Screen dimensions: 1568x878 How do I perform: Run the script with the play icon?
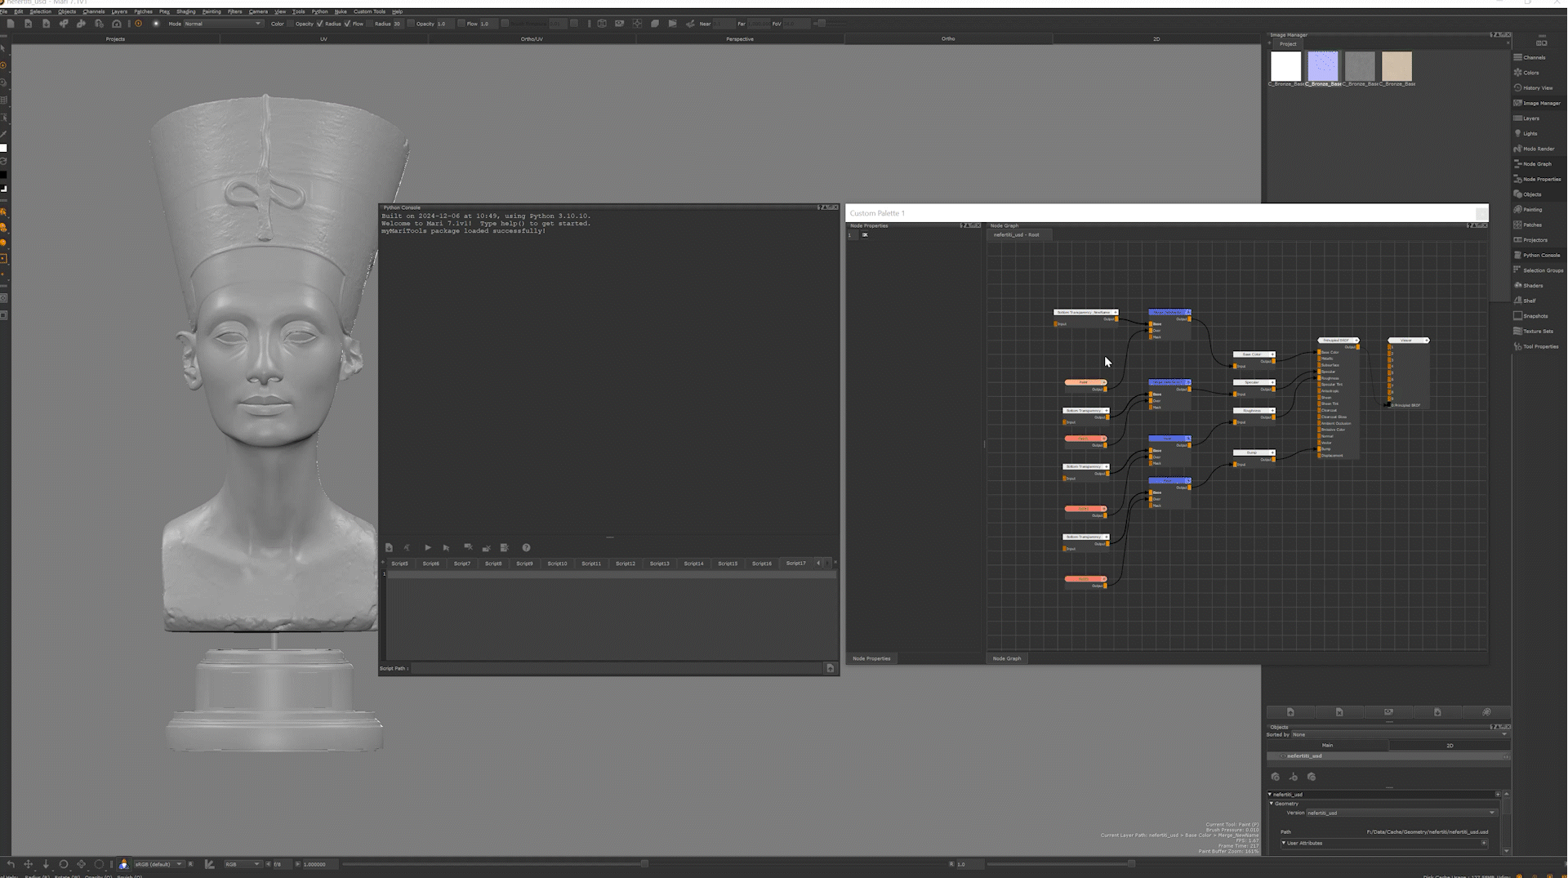point(427,548)
